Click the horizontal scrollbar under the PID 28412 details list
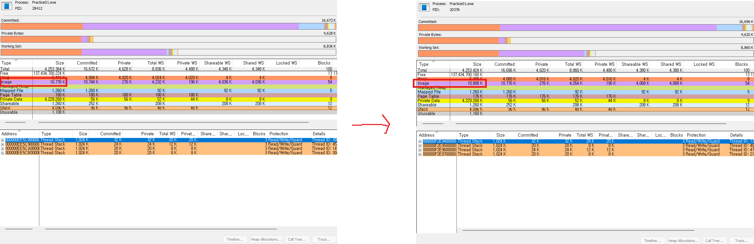The width and height of the screenshot is (754, 244). 161,229
